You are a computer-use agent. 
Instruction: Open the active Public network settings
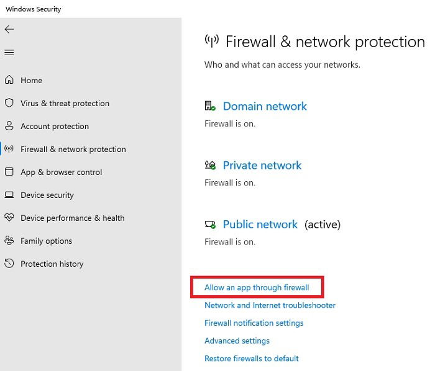(x=260, y=225)
